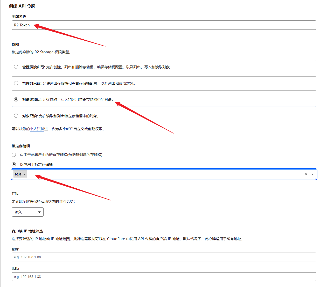
Task: Apply token to all buckets radio button
Action: tap(14, 155)
